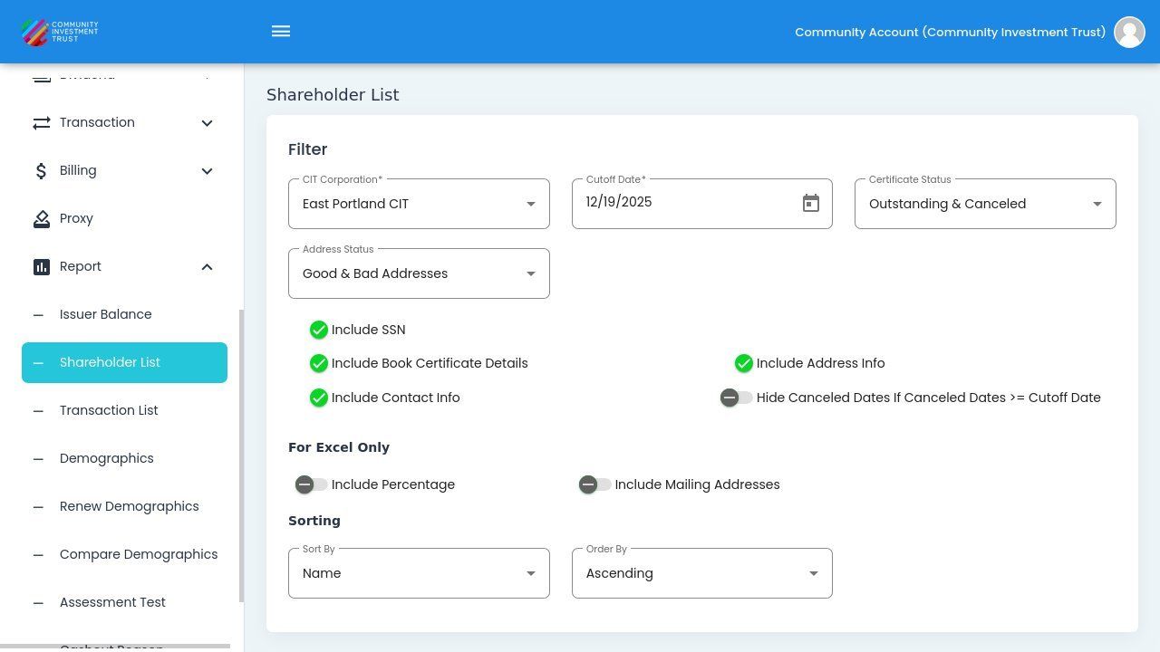The width and height of the screenshot is (1160, 652).
Task: Open the Certificate Status dropdown
Action: point(984,204)
